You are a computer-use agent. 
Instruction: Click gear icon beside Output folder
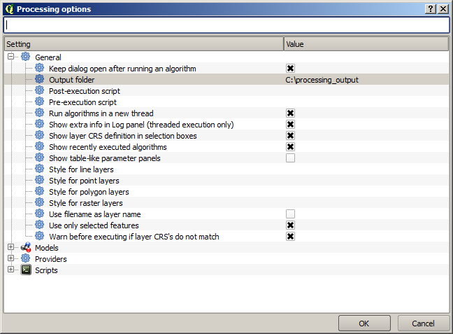pos(40,80)
